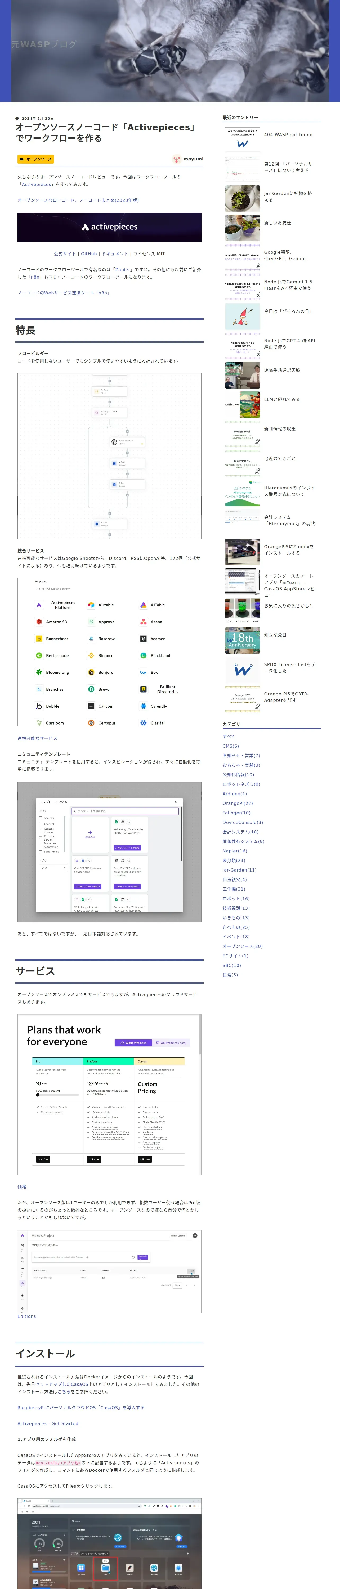340x1589 pixels.
Task: Click the template search field
Action: 125,811
